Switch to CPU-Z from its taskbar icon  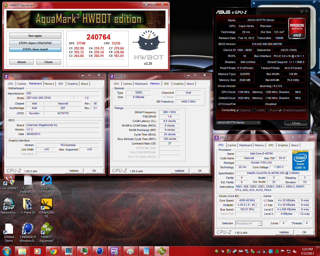point(114,251)
